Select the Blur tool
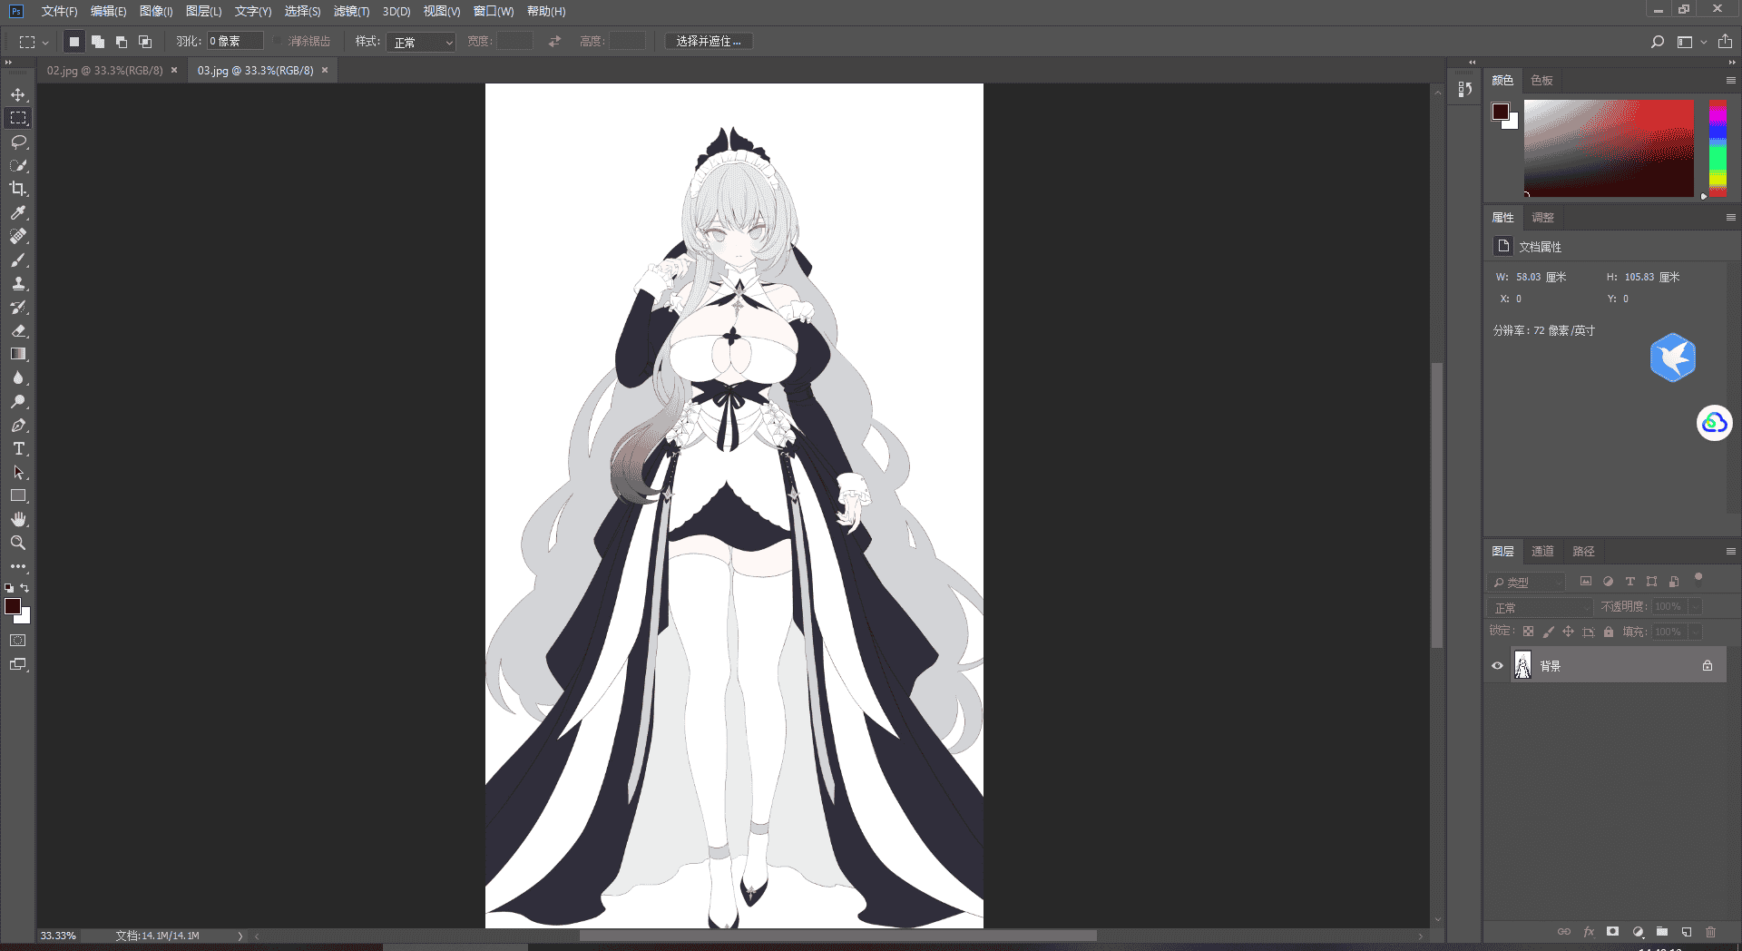 [18, 377]
